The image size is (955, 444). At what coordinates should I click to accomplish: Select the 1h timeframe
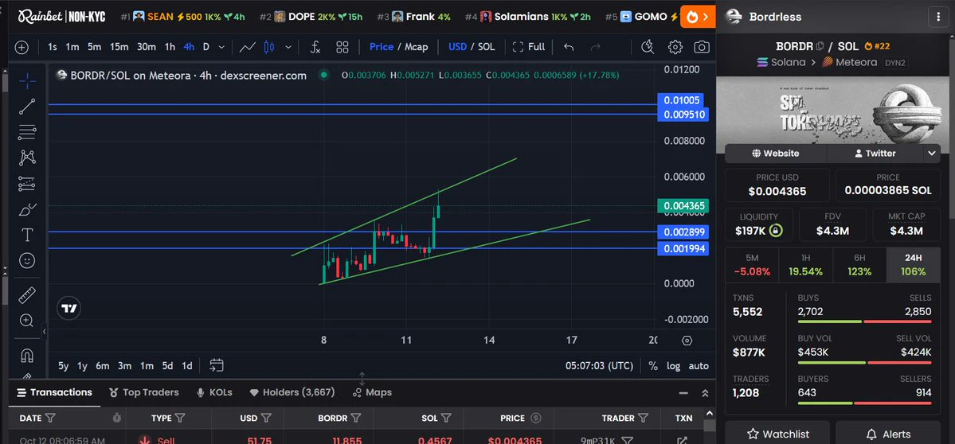coord(170,47)
